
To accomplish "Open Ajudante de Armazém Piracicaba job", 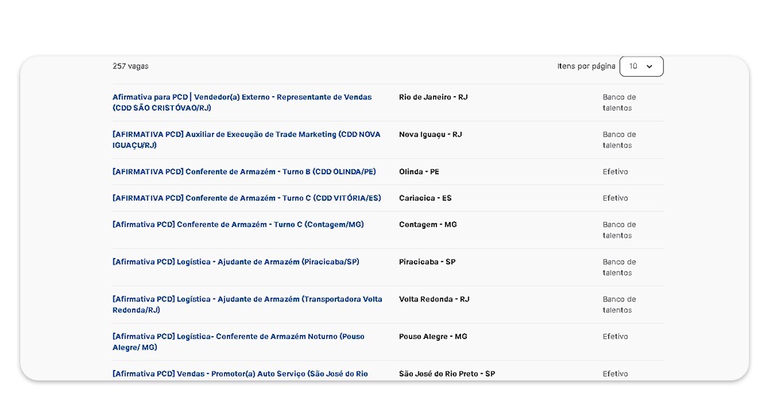I will [235, 262].
